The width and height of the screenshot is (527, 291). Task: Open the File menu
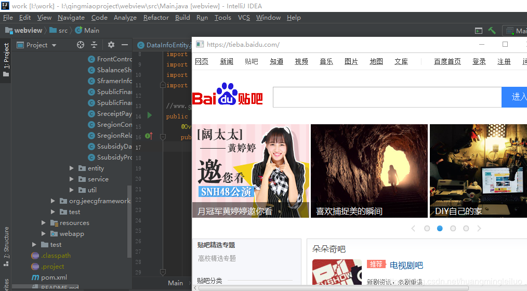[8, 18]
